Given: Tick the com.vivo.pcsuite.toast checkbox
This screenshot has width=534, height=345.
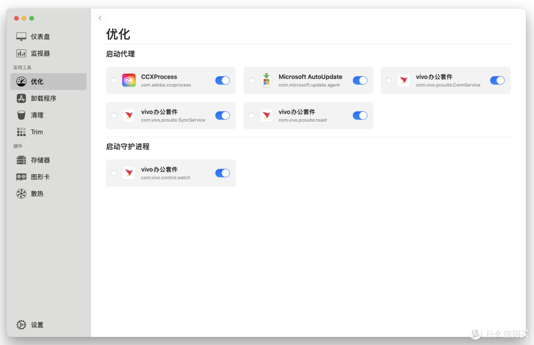Looking at the screenshot, I should [251, 116].
